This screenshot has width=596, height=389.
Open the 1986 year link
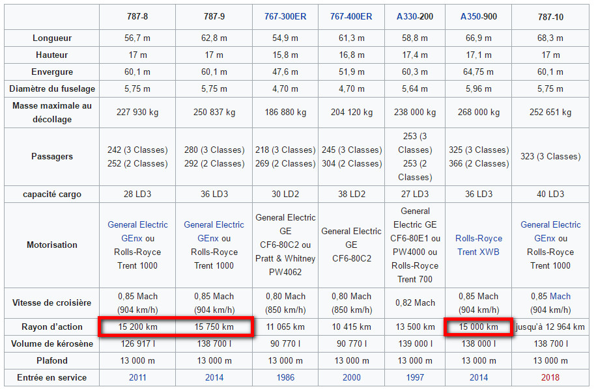(x=285, y=377)
